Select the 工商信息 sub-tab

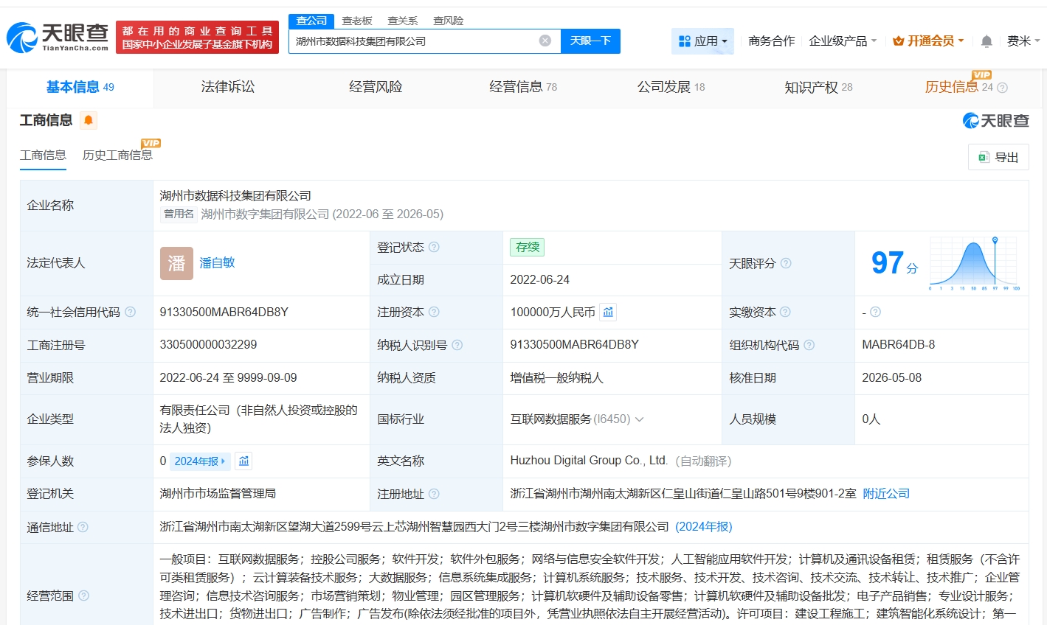43,155
